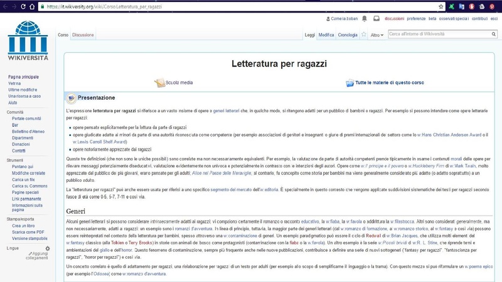
Task: Follow the red Redwall link
Action: (373, 236)
